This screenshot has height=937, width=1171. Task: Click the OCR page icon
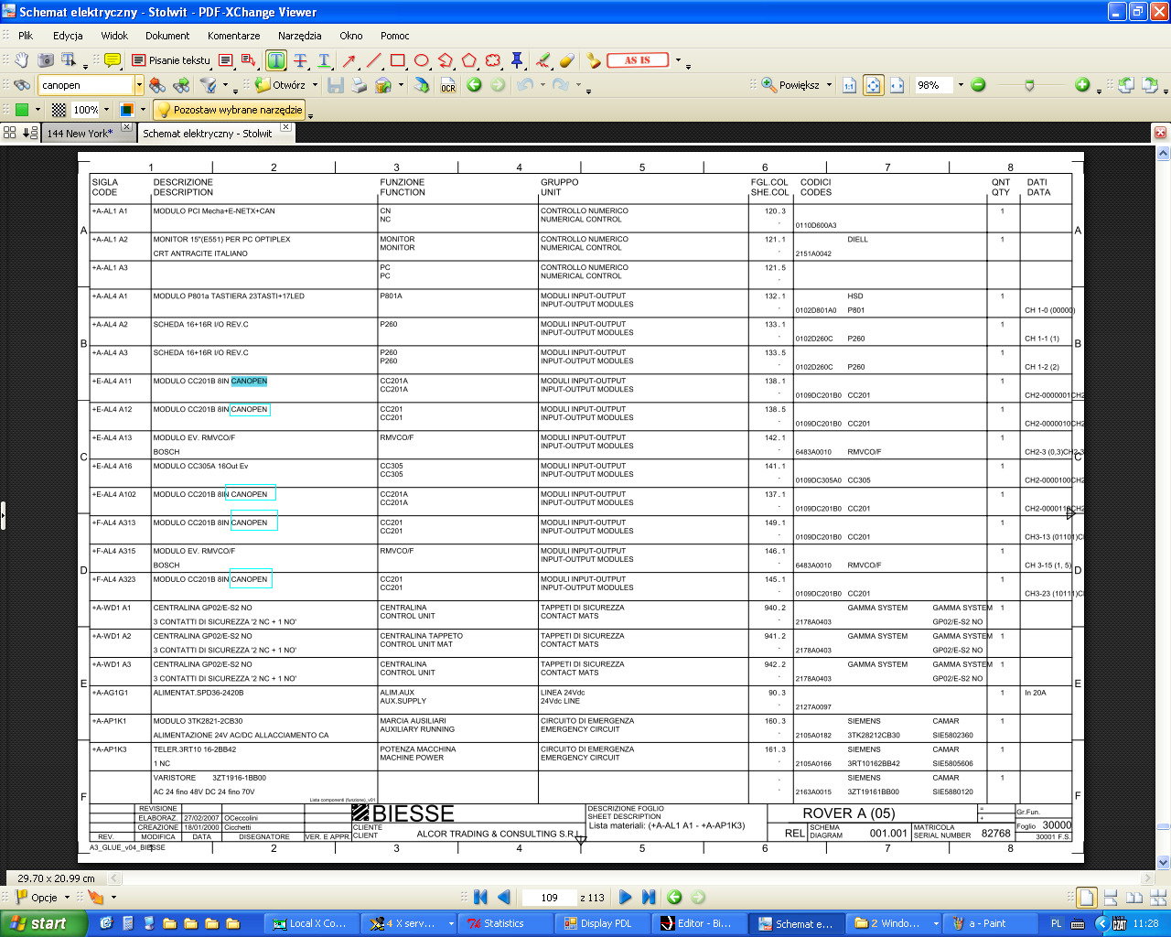click(x=448, y=85)
